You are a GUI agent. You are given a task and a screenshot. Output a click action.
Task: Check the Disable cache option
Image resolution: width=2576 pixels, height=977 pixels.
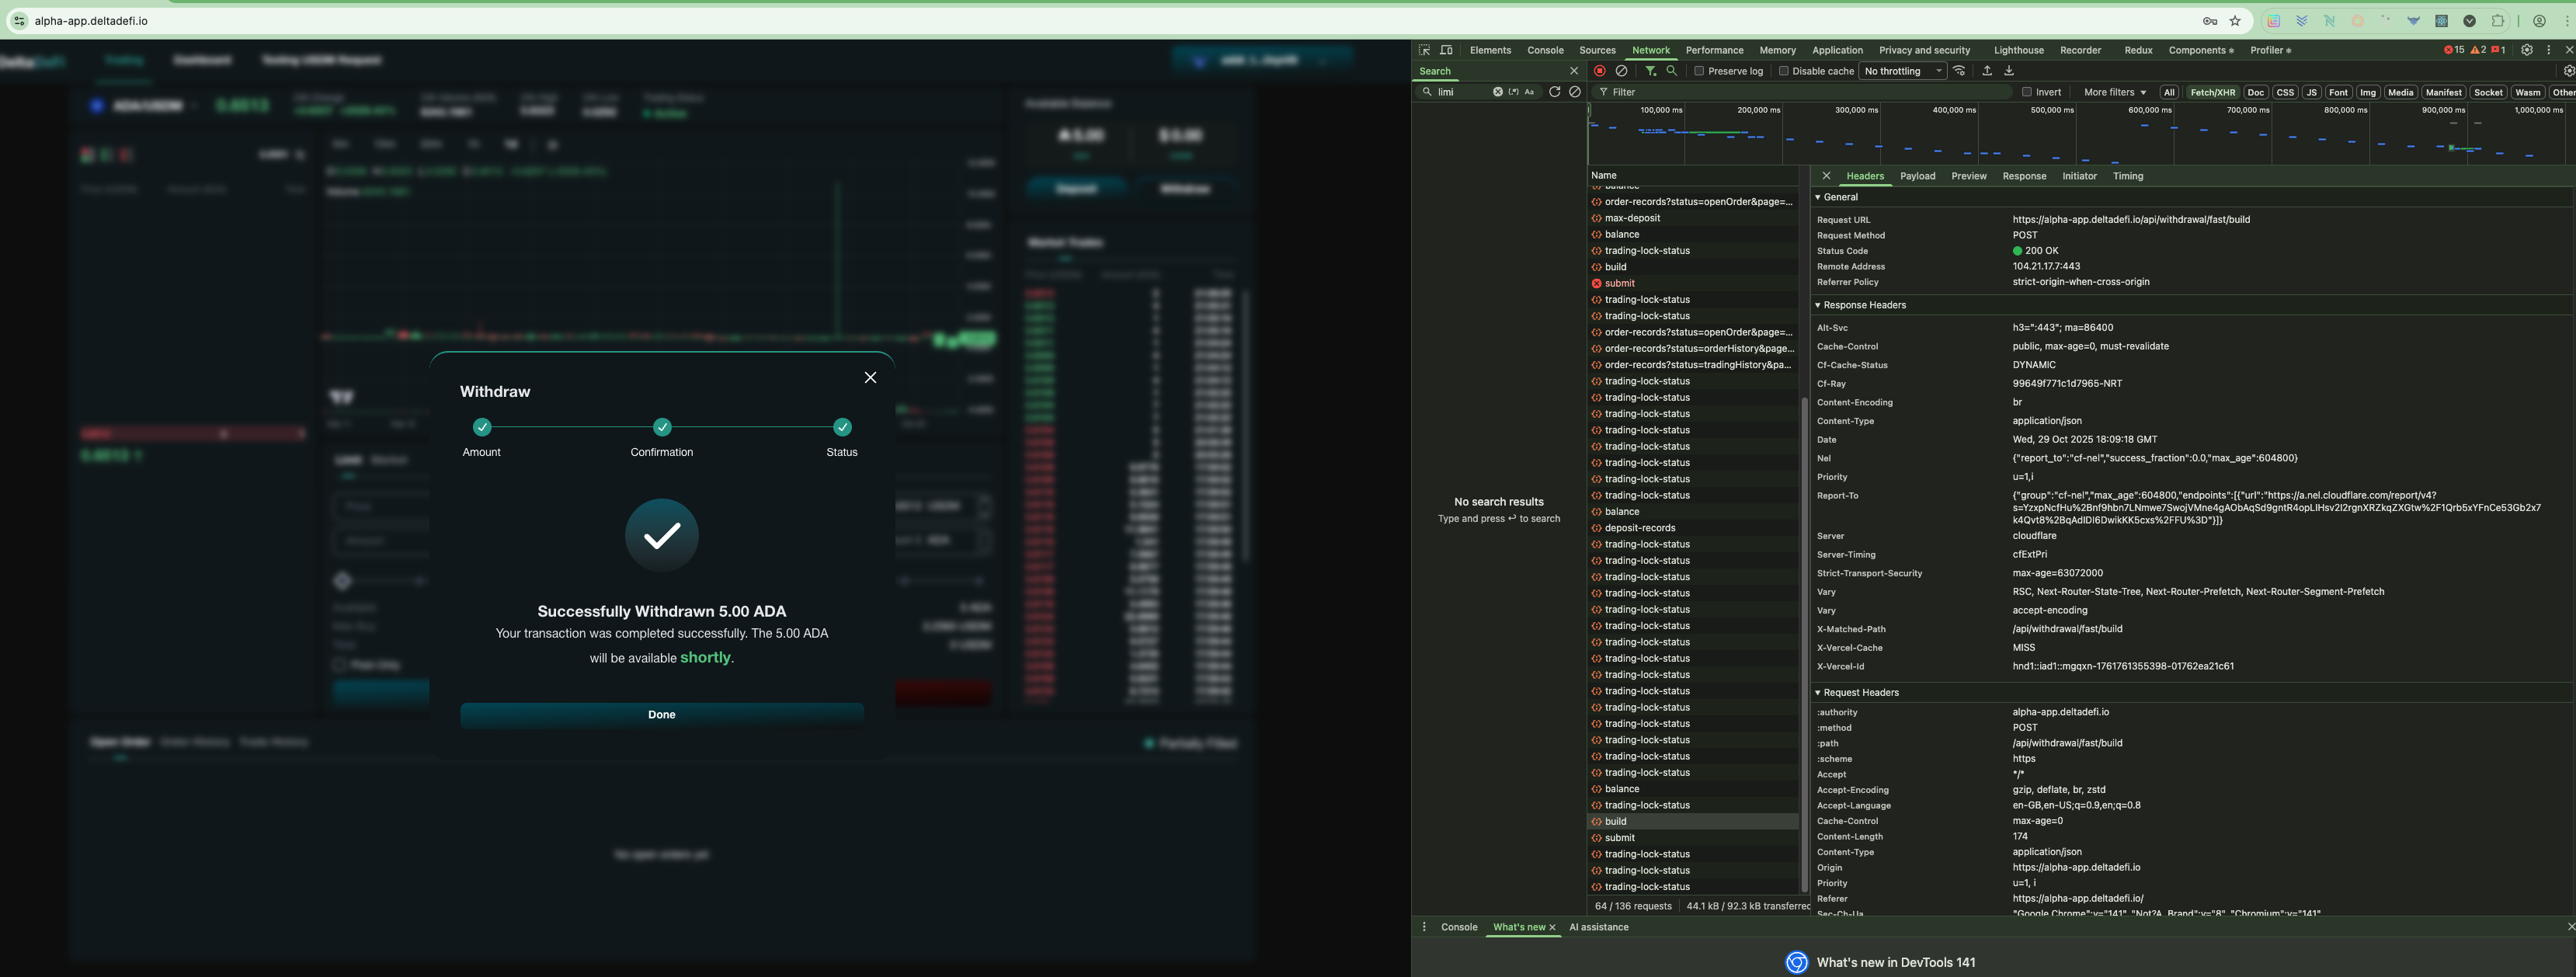click(1783, 71)
